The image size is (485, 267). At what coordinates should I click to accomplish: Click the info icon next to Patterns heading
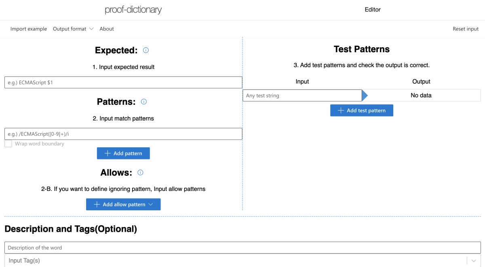(x=144, y=102)
